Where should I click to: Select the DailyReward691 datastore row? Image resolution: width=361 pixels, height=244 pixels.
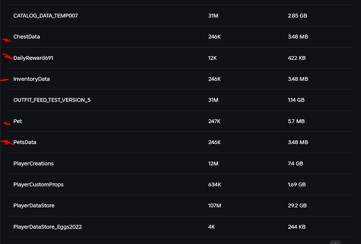(x=33, y=58)
